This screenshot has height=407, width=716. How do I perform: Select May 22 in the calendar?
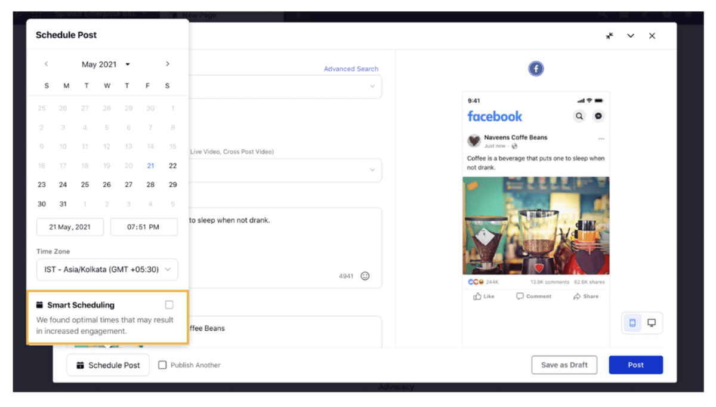pos(172,166)
